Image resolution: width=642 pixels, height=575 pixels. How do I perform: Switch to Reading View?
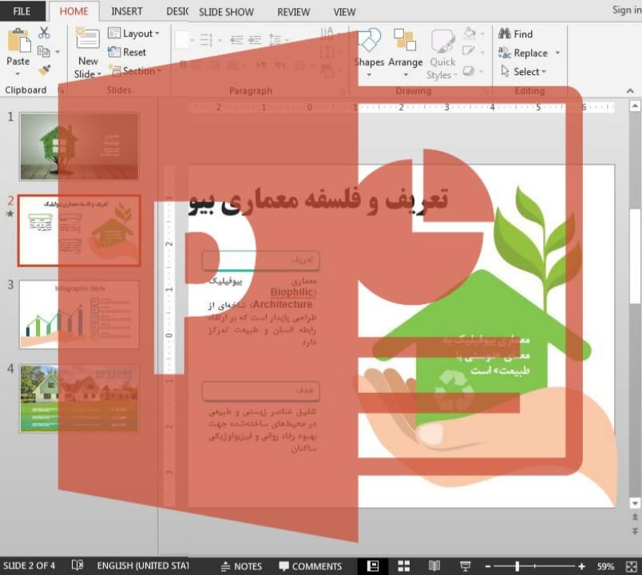point(434,566)
